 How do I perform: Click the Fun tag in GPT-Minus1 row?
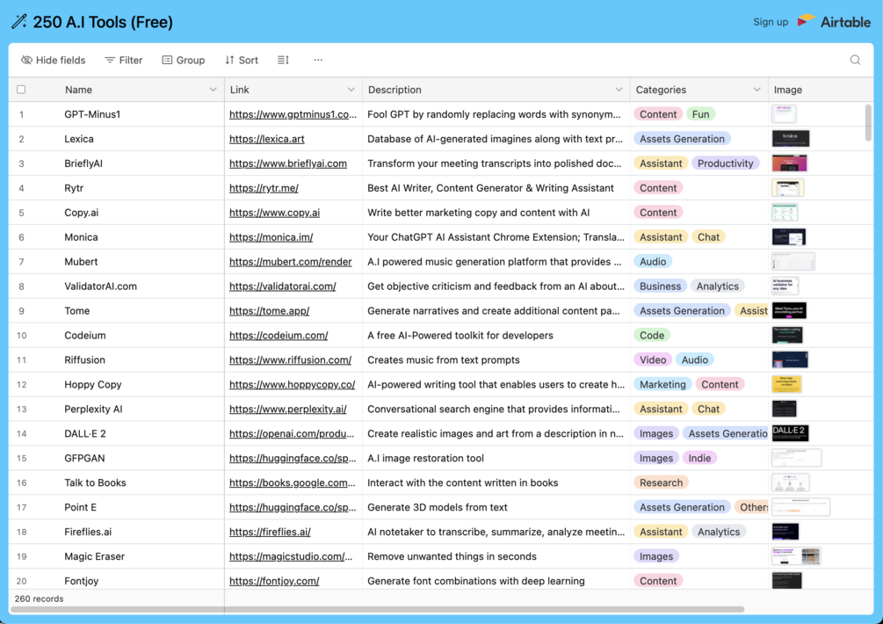click(700, 114)
